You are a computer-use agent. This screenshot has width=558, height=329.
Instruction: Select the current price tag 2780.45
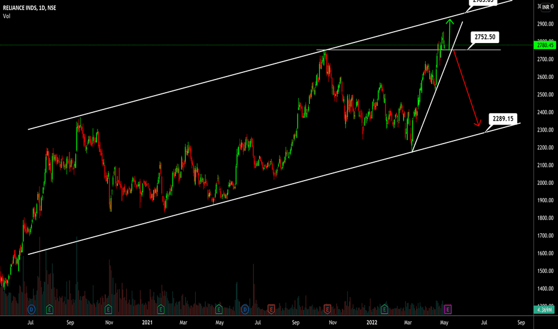tap(545, 45)
